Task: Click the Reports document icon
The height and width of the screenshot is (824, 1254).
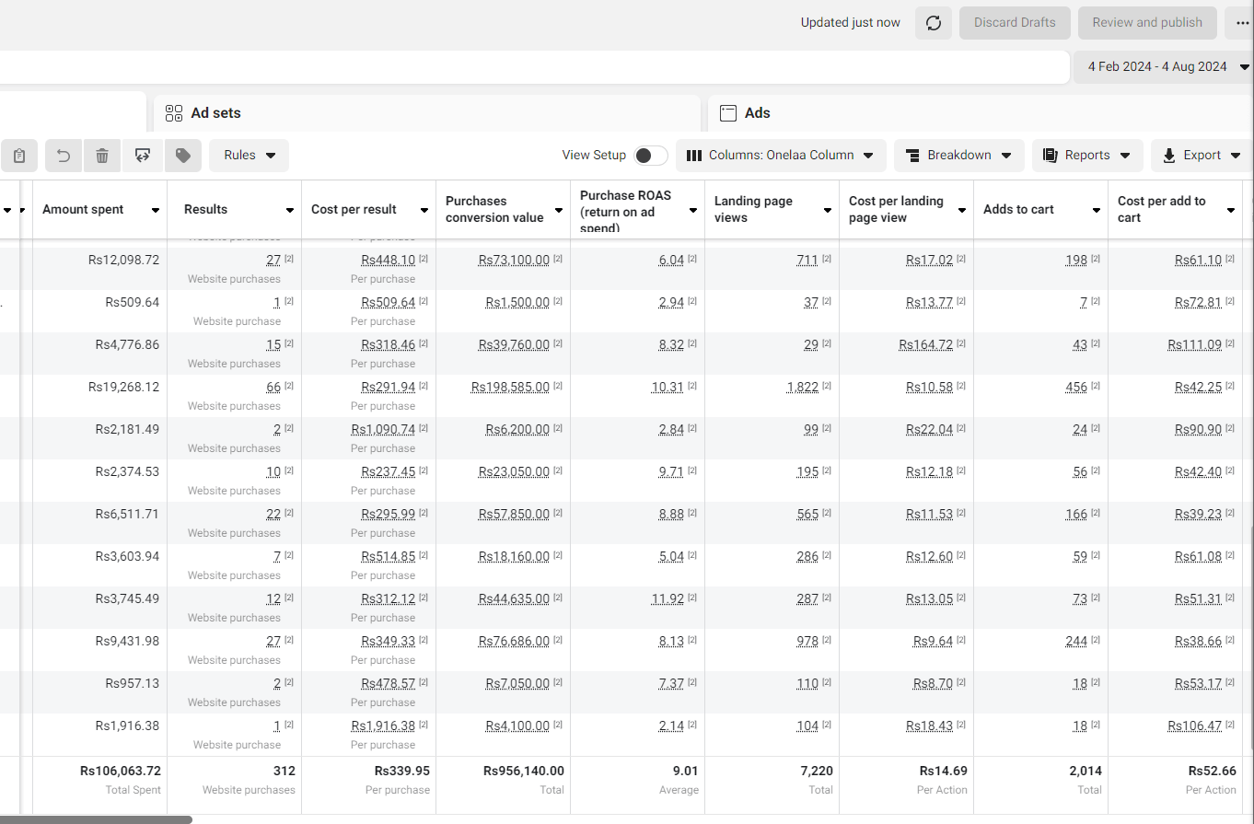Action: pos(1051,156)
